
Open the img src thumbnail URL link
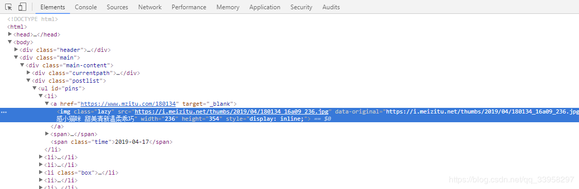pos(232,111)
